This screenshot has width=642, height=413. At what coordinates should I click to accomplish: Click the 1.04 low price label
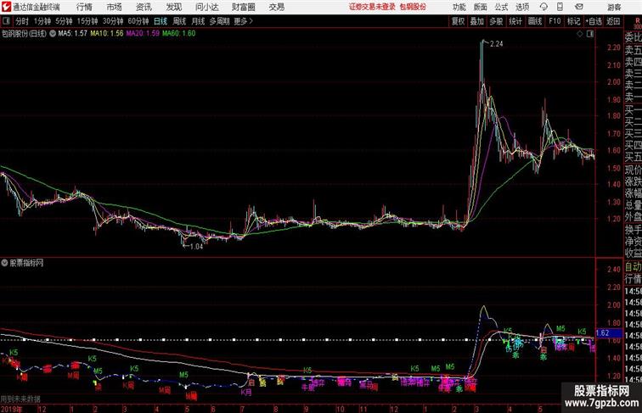(x=196, y=247)
